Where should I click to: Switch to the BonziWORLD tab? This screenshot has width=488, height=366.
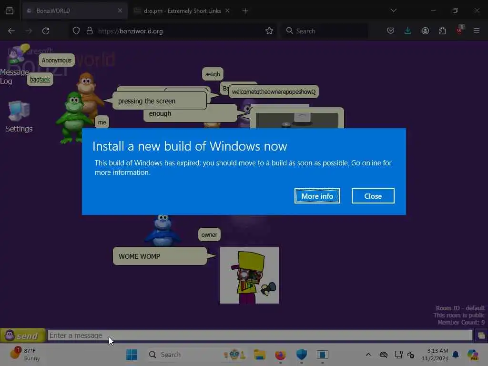point(74,11)
